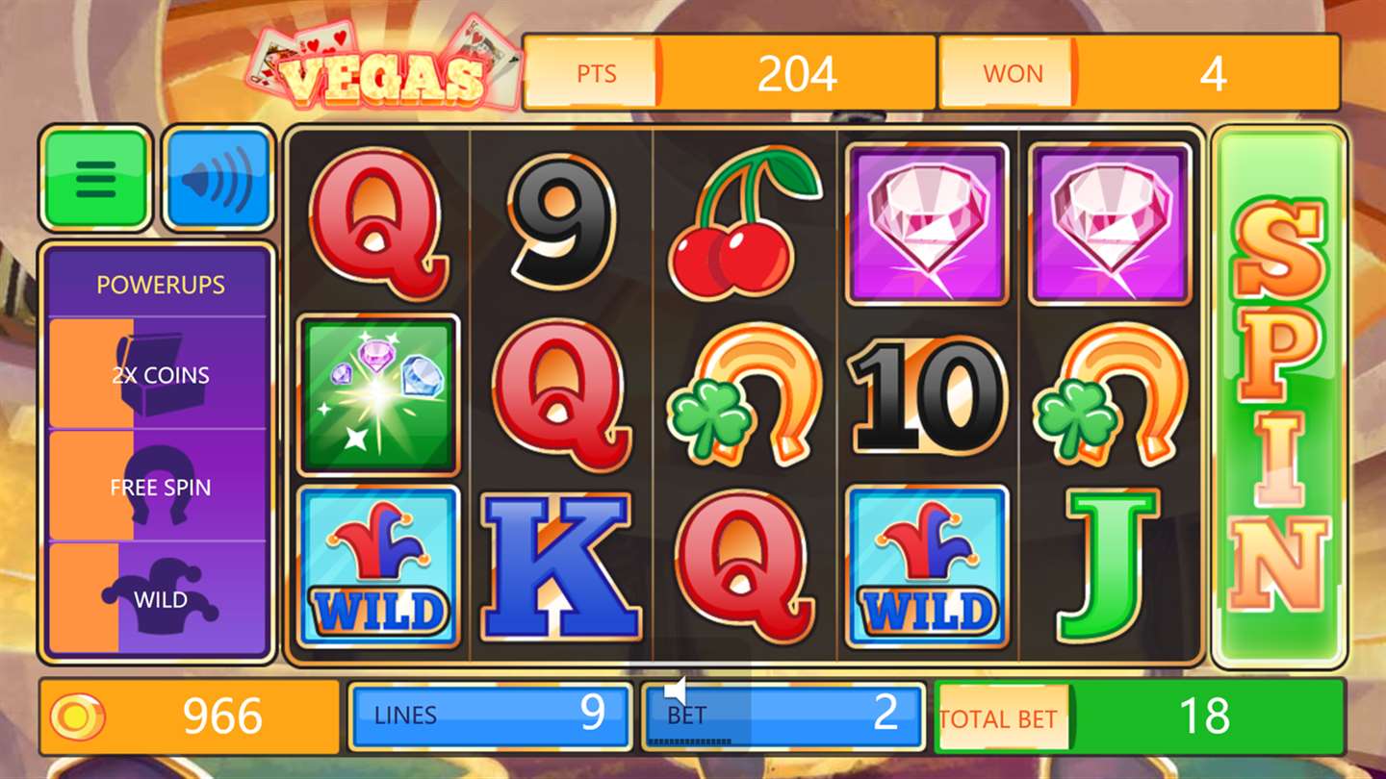Click the WILD jester symbol in first reel
1386x779 pixels.
[x=378, y=565]
